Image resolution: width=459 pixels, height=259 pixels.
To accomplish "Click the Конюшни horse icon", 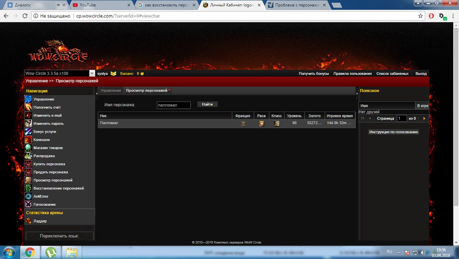I will click(x=28, y=140).
